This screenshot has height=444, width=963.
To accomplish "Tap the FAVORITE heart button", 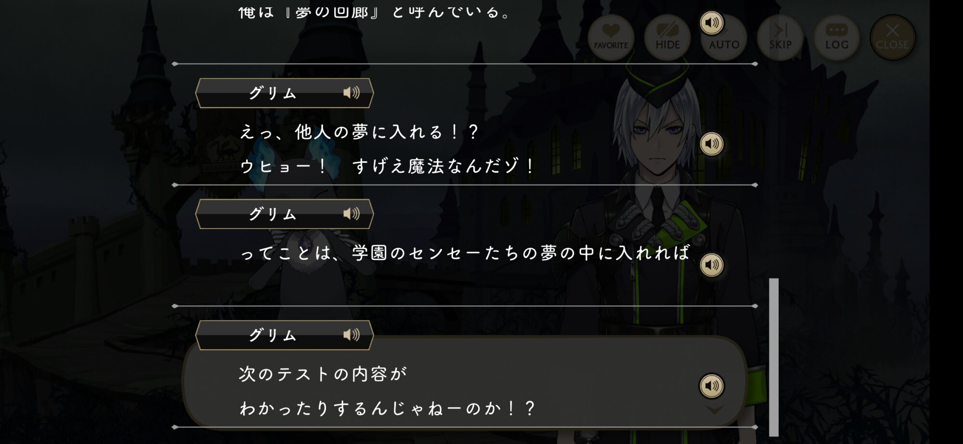I will point(611,38).
